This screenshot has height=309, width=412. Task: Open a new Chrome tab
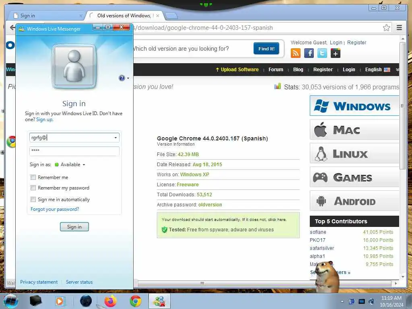171,16
